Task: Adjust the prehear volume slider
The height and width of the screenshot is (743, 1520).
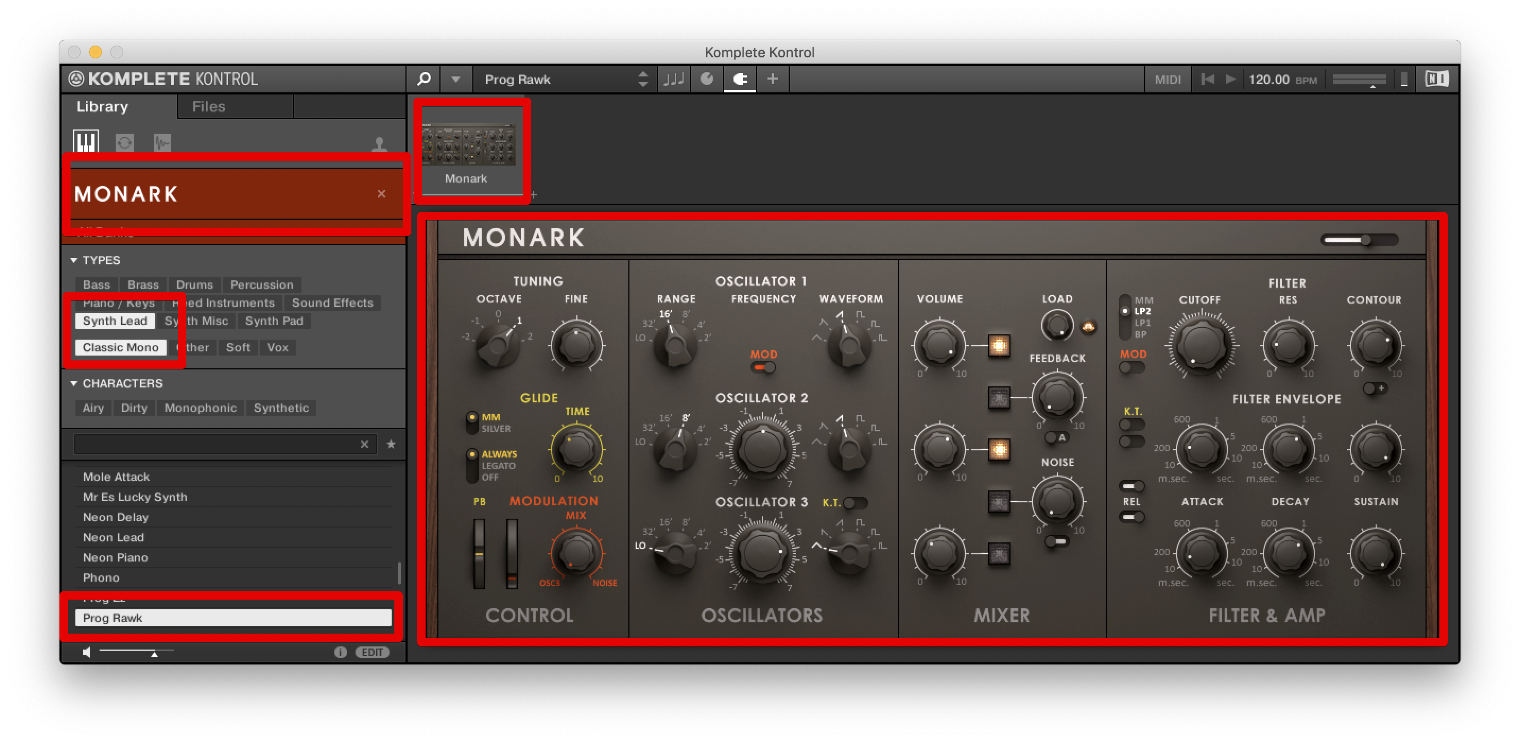Action: point(136,652)
